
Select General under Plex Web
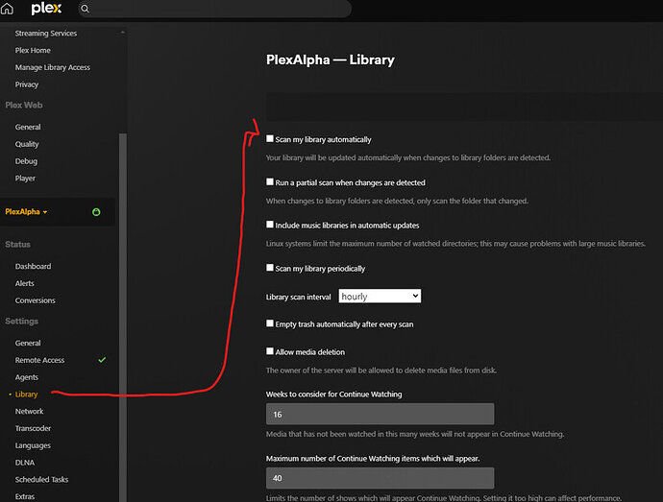point(28,127)
